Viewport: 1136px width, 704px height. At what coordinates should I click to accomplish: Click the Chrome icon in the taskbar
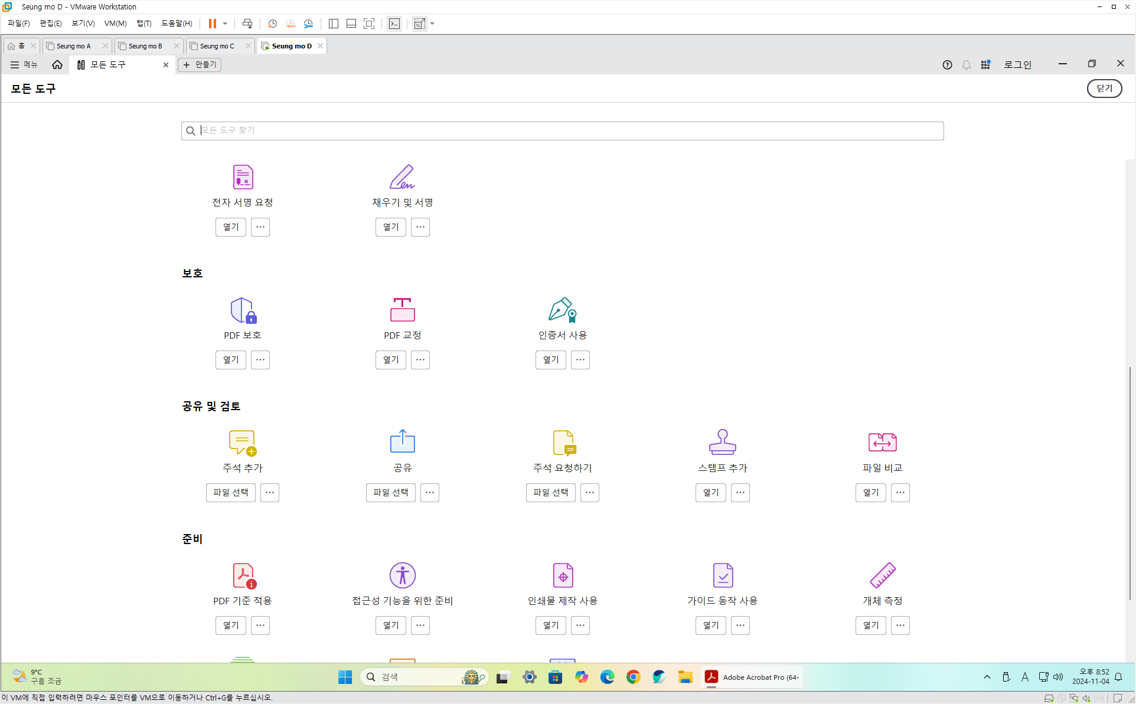pyautogui.click(x=633, y=677)
